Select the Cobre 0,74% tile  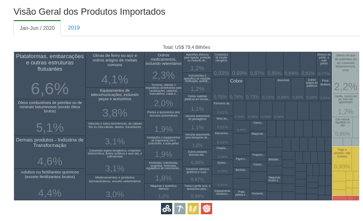click(x=236, y=89)
